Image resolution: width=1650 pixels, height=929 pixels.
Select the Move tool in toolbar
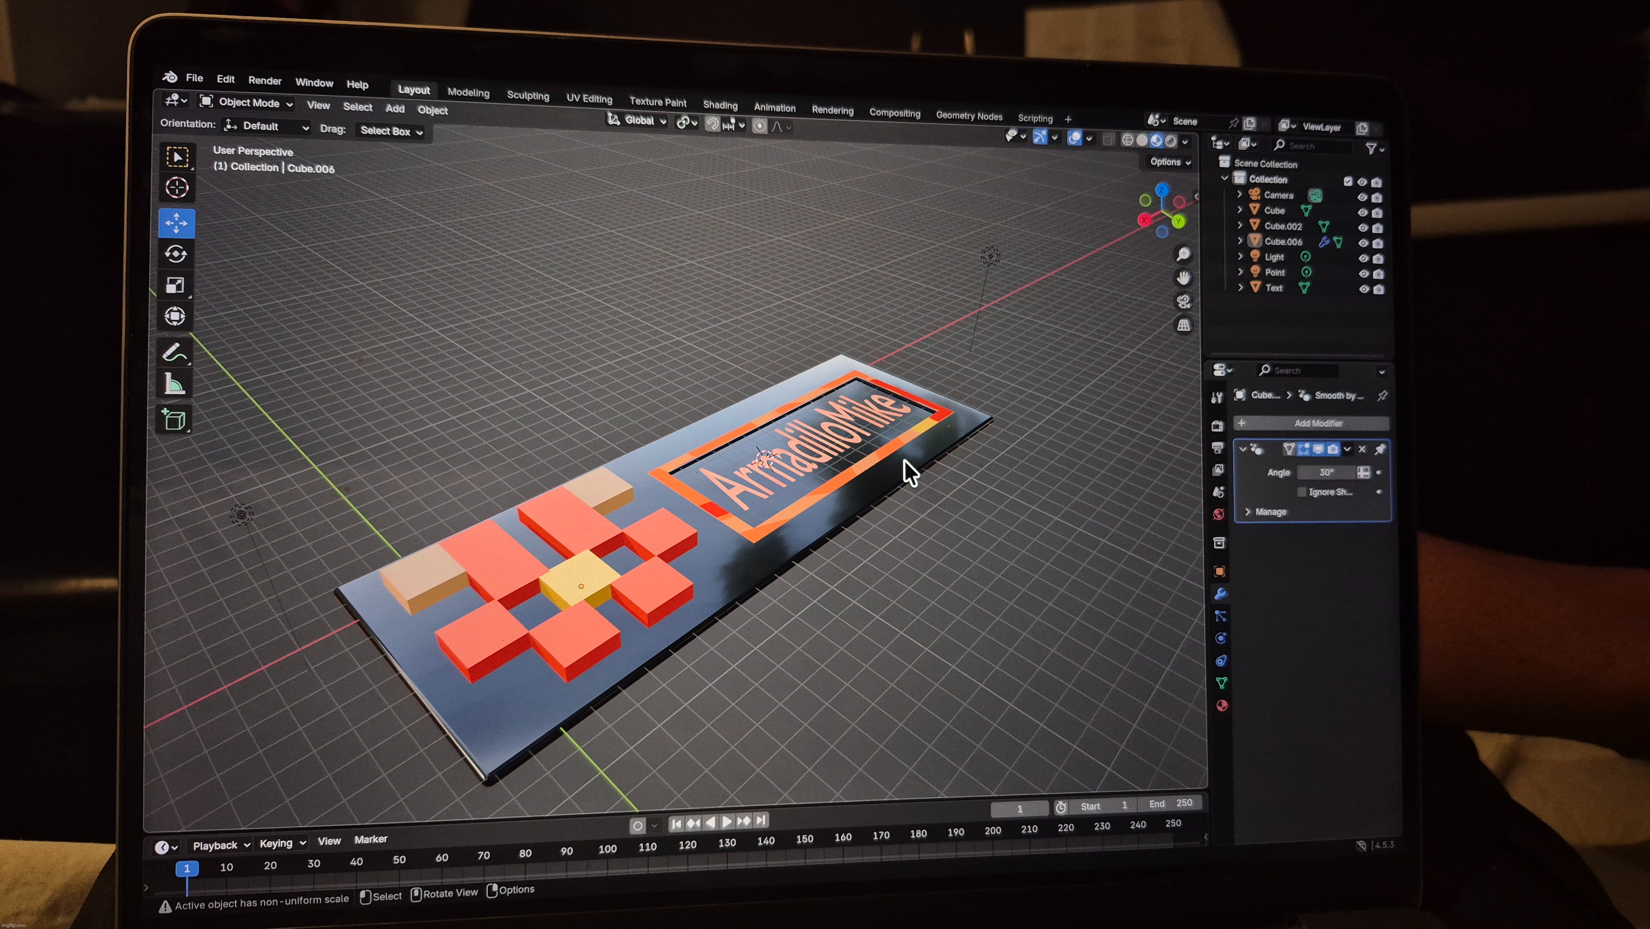point(177,223)
